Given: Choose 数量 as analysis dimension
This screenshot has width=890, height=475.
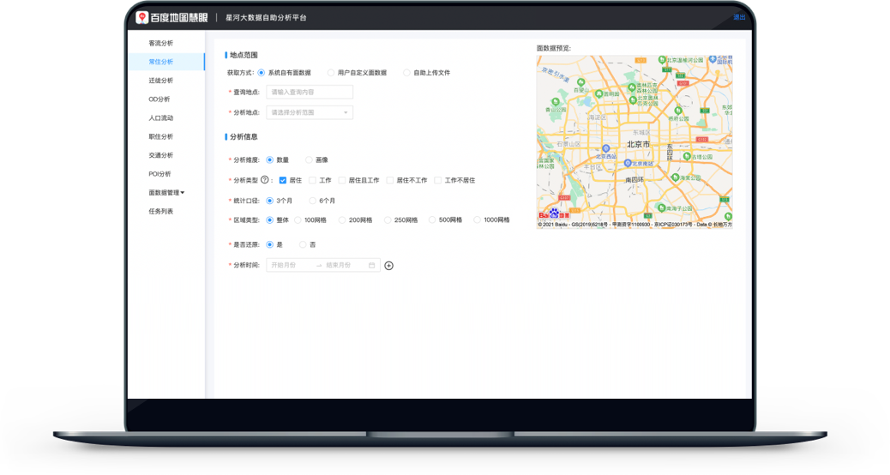Looking at the screenshot, I should tap(269, 160).
